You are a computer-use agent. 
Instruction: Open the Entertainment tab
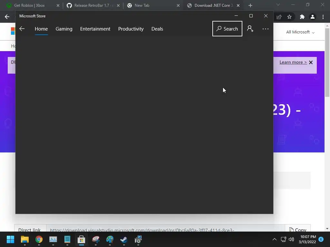(x=95, y=29)
